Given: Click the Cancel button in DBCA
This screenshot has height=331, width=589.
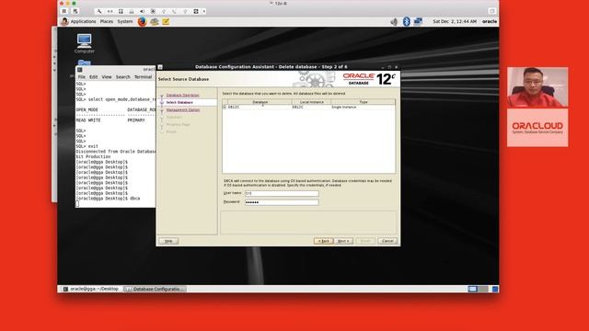Looking at the screenshot, I should (387, 241).
